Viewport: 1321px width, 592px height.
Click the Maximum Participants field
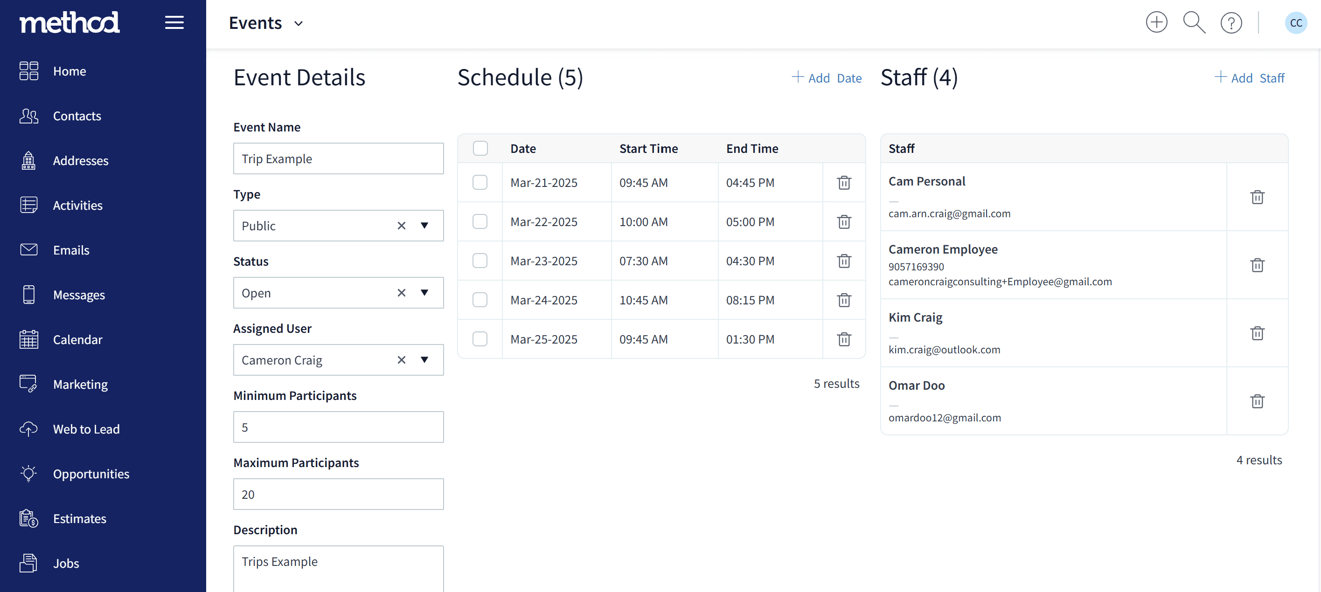pos(339,494)
